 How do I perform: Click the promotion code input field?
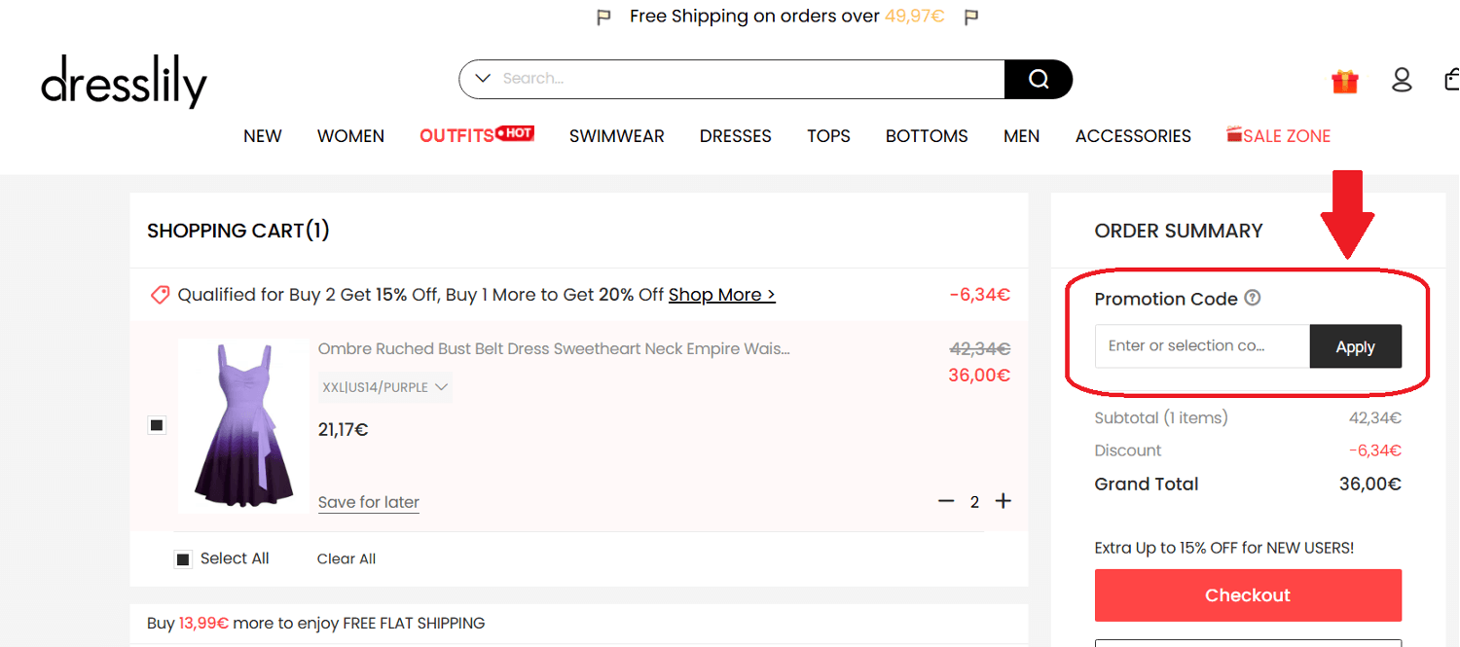coord(1202,346)
